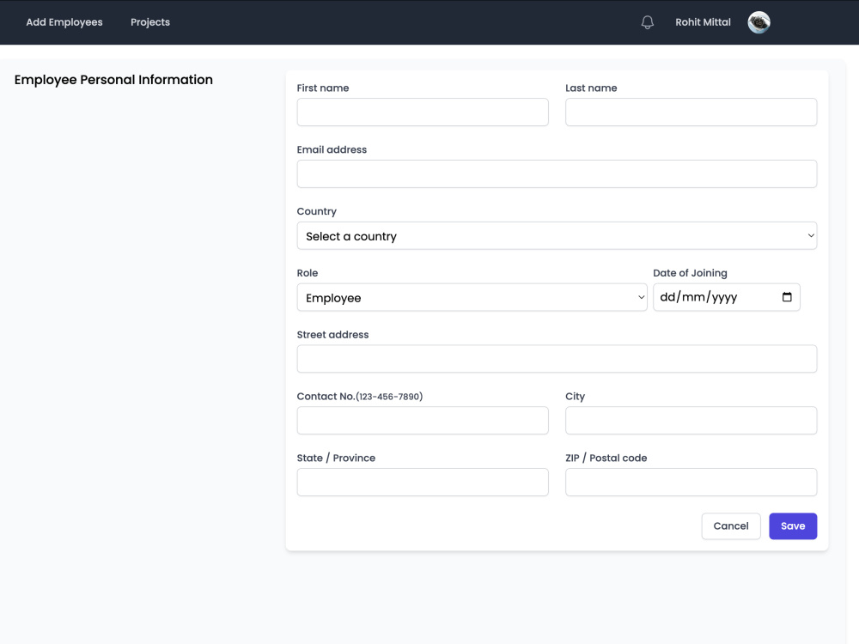
Task: Click the ZIP / Postal code field
Action: 691,483
